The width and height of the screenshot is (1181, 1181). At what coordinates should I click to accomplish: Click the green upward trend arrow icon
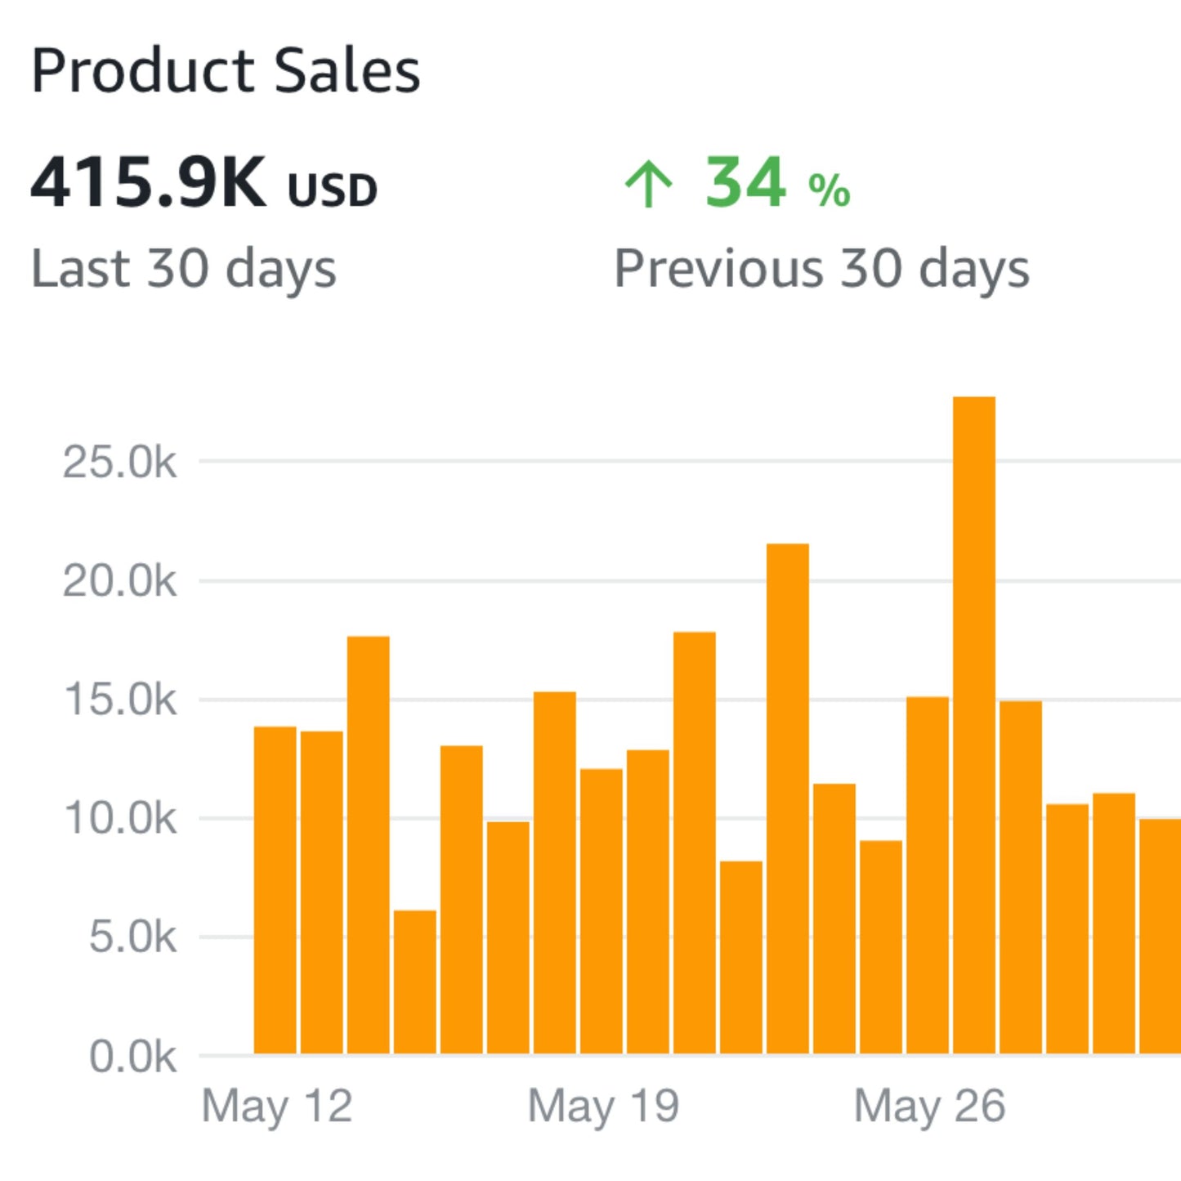(x=648, y=183)
